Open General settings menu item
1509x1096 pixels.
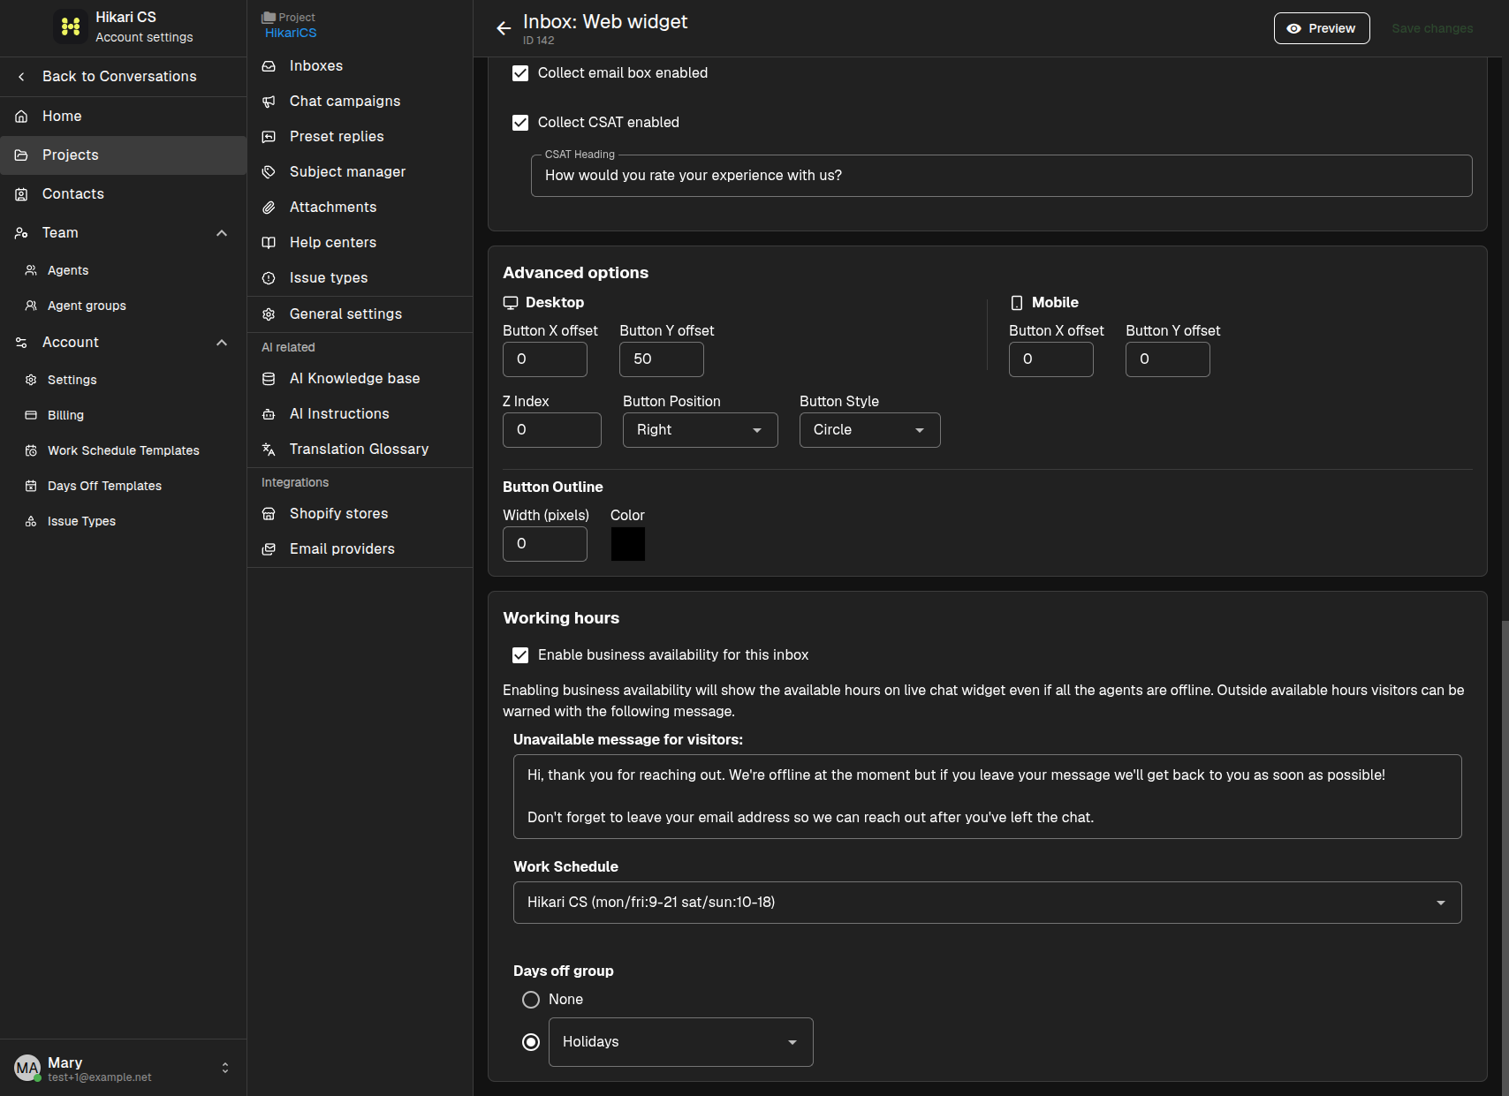[x=360, y=314]
